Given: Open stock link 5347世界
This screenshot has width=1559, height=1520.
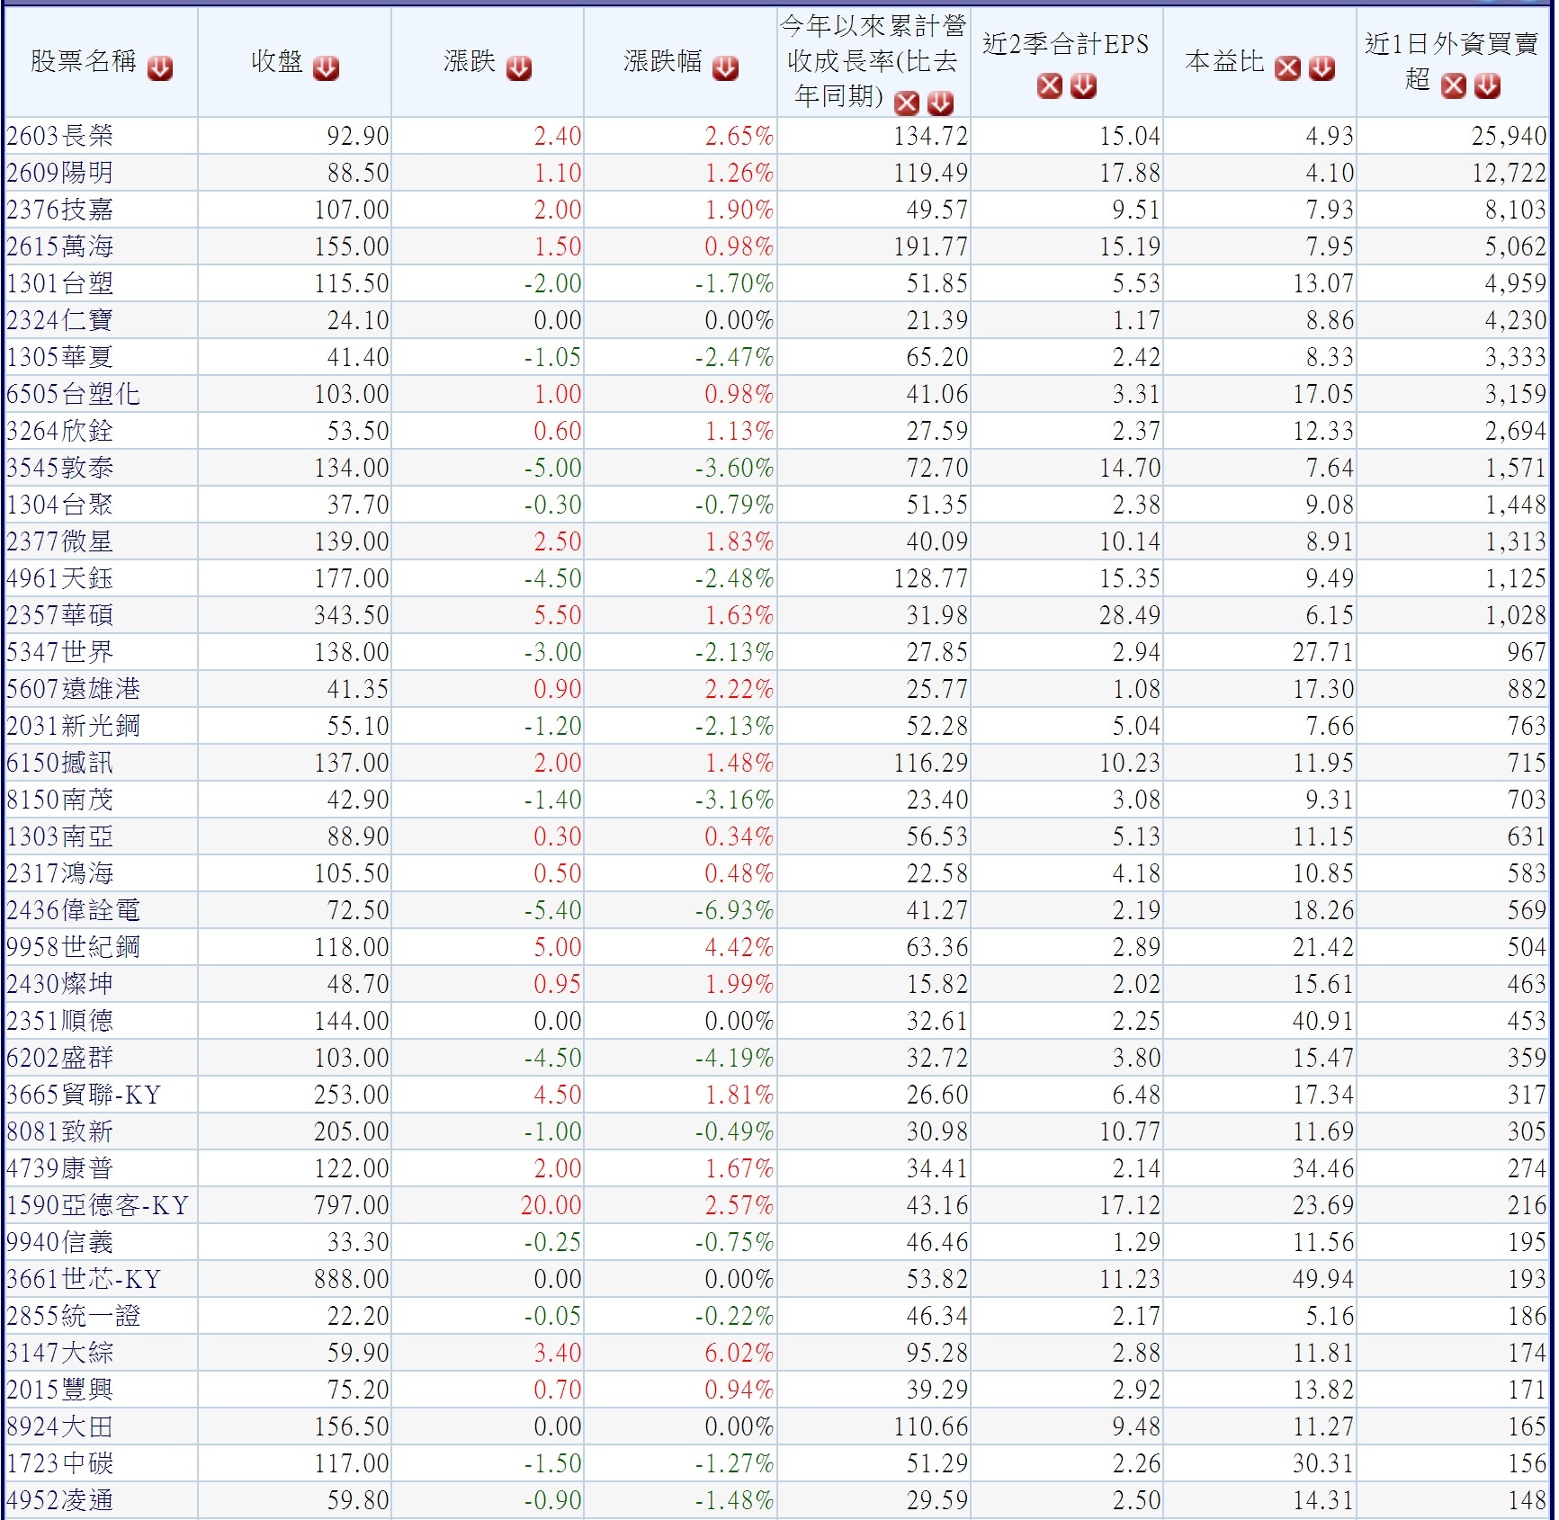Looking at the screenshot, I should pyautogui.click(x=59, y=652).
